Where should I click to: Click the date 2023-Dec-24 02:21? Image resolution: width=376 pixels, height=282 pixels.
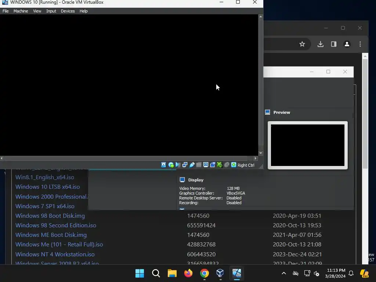297,254
